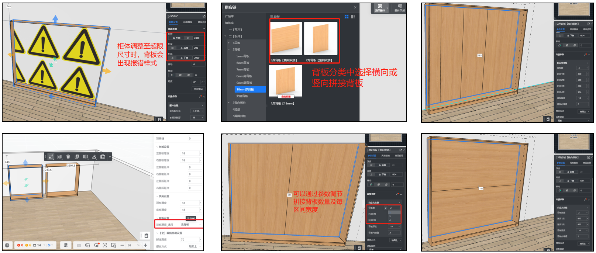This screenshot has height=253, width=596.
Task: Select the 3厚背板【横向双拼】 thumbnail
Action: [286, 38]
